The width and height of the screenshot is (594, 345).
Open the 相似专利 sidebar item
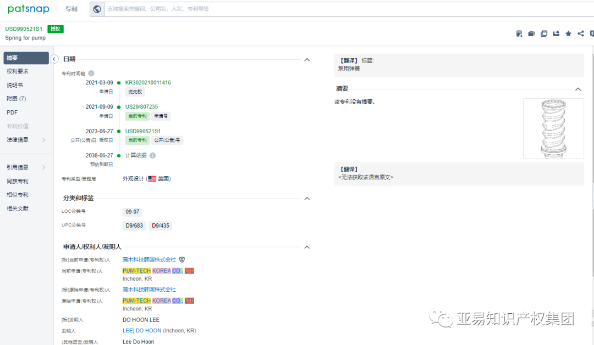tap(18, 195)
